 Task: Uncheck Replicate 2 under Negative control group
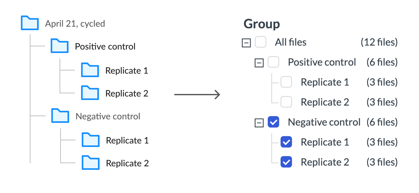(x=286, y=162)
